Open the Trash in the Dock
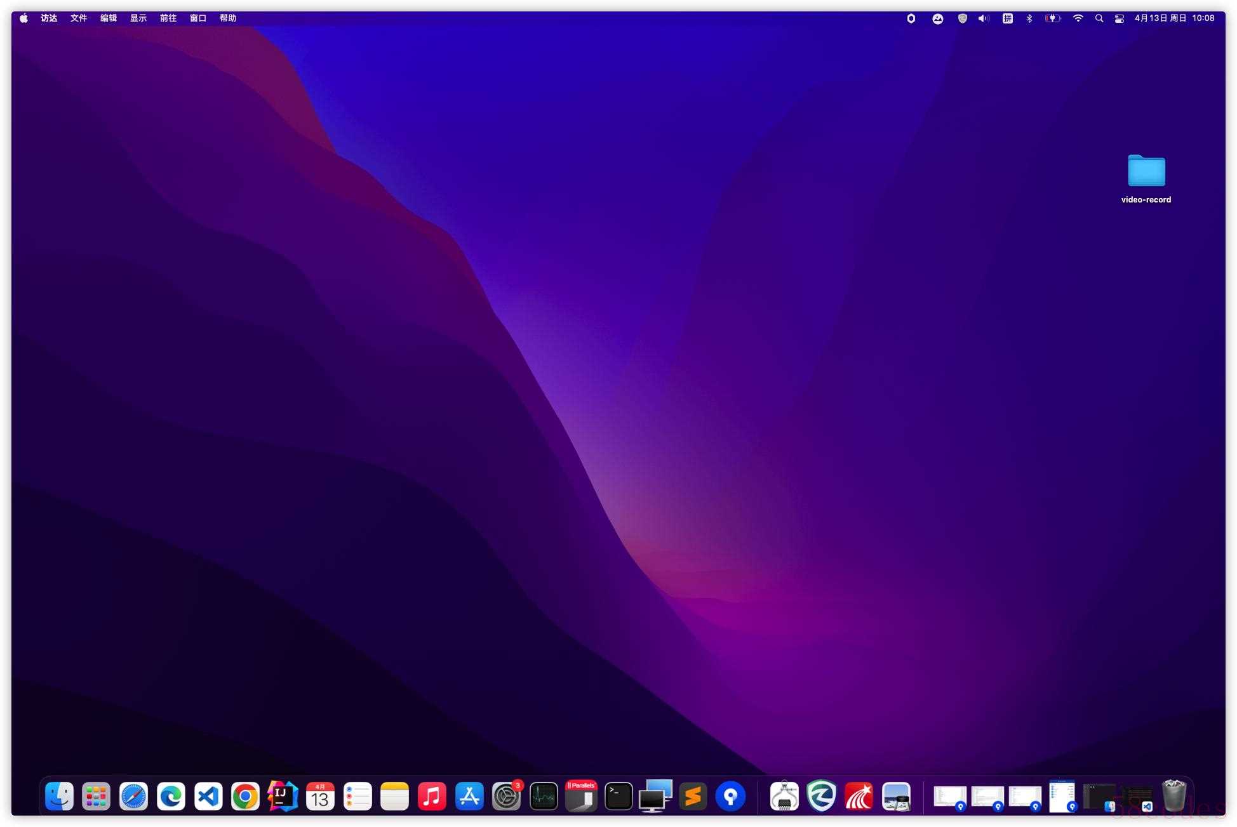 click(1173, 795)
